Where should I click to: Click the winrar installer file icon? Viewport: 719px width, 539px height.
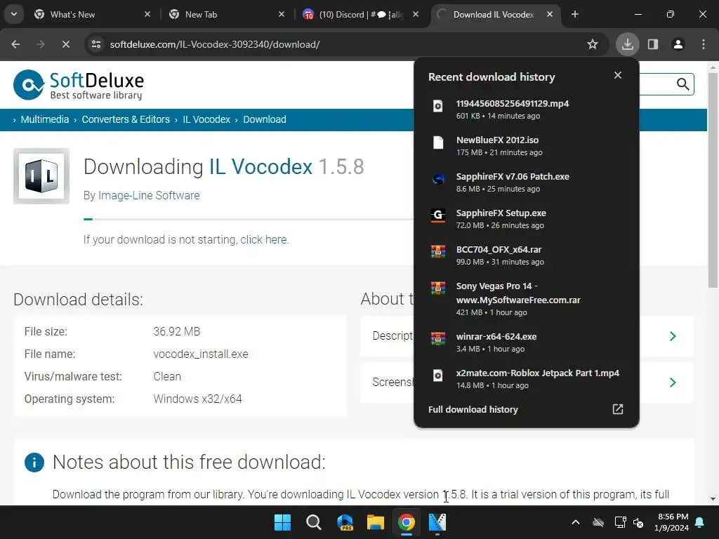point(438,338)
